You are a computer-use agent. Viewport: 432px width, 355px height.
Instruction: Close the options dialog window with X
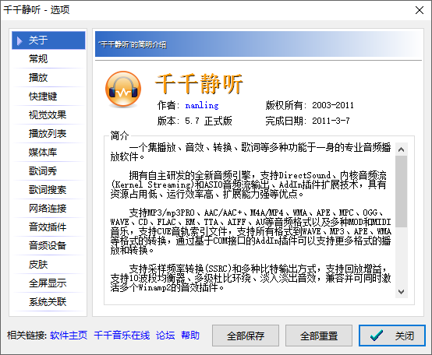coord(420,10)
